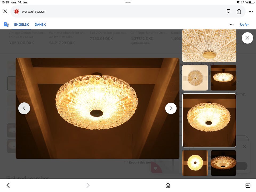The image size is (256, 192).
Task: Open the tab switcher showing 64 tabs
Action: [x=248, y=185]
